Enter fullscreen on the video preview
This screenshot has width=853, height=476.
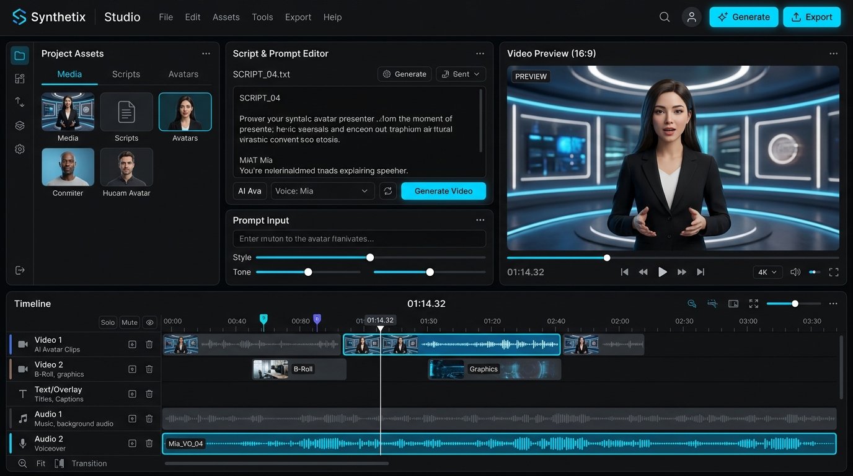tap(834, 272)
